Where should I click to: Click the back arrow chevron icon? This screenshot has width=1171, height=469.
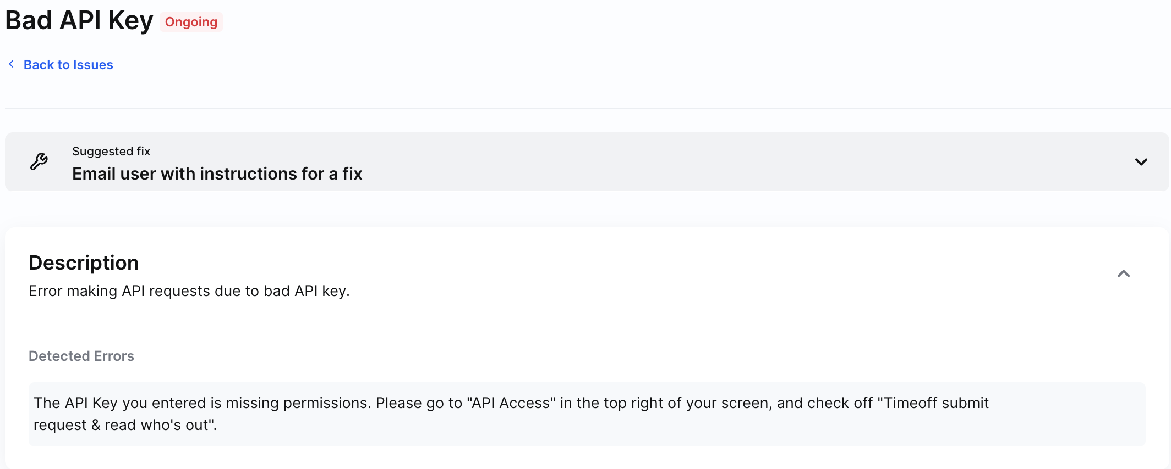[x=12, y=64]
